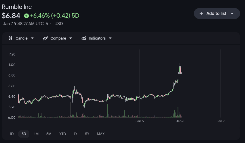Viewport: 245px width, 143px height.
Task: Switch to the 6M time range
Action: tap(49, 134)
